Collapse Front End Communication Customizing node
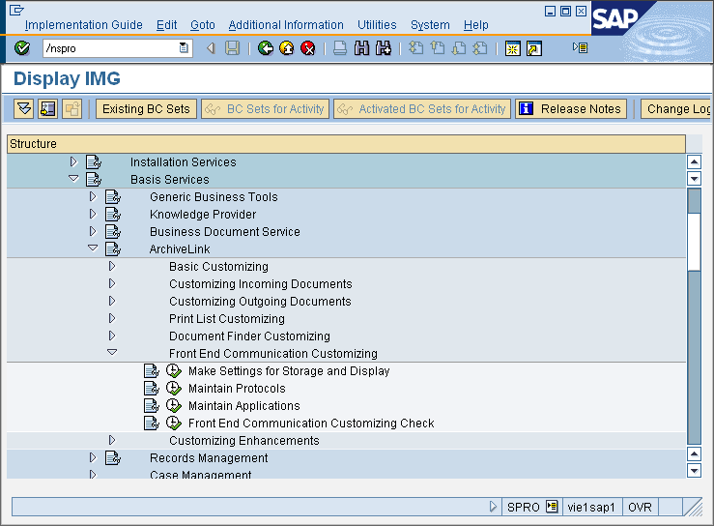Screen dimensions: 714x526 [112, 354]
